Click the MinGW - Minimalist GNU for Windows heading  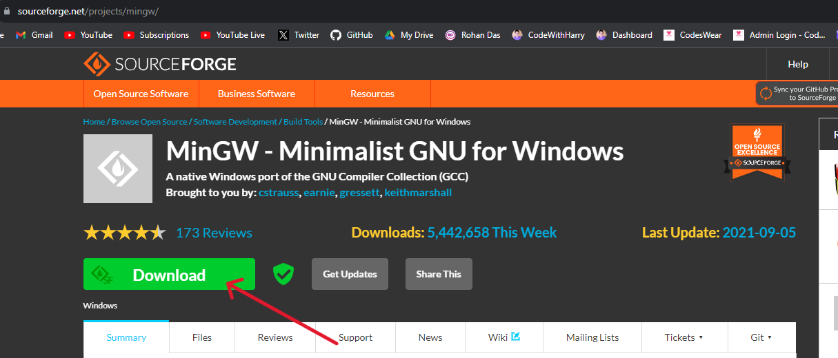pyautogui.click(x=395, y=151)
